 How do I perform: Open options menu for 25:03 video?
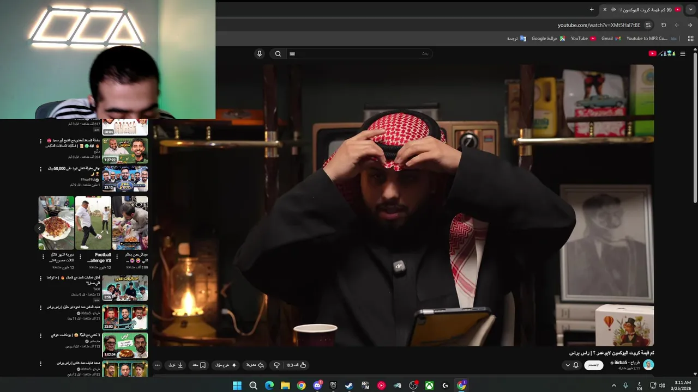(x=40, y=308)
